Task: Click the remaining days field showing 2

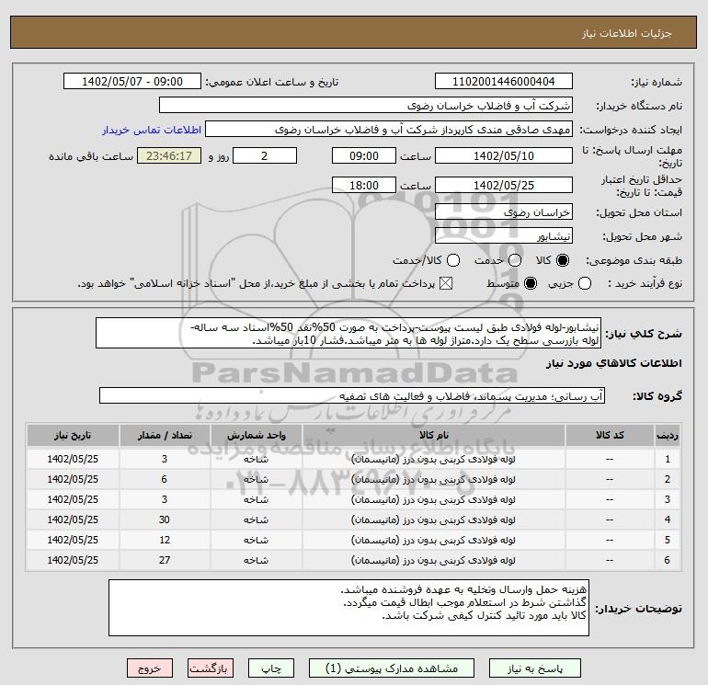Action: click(x=265, y=155)
